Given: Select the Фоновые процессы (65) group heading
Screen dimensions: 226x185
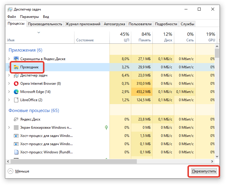Looking at the screenshot, I should click(34, 111).
